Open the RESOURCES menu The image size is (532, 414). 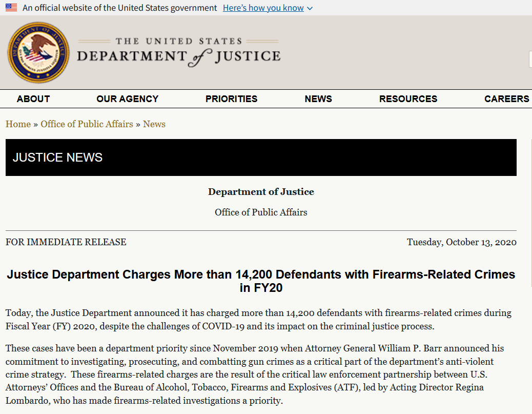408,99
